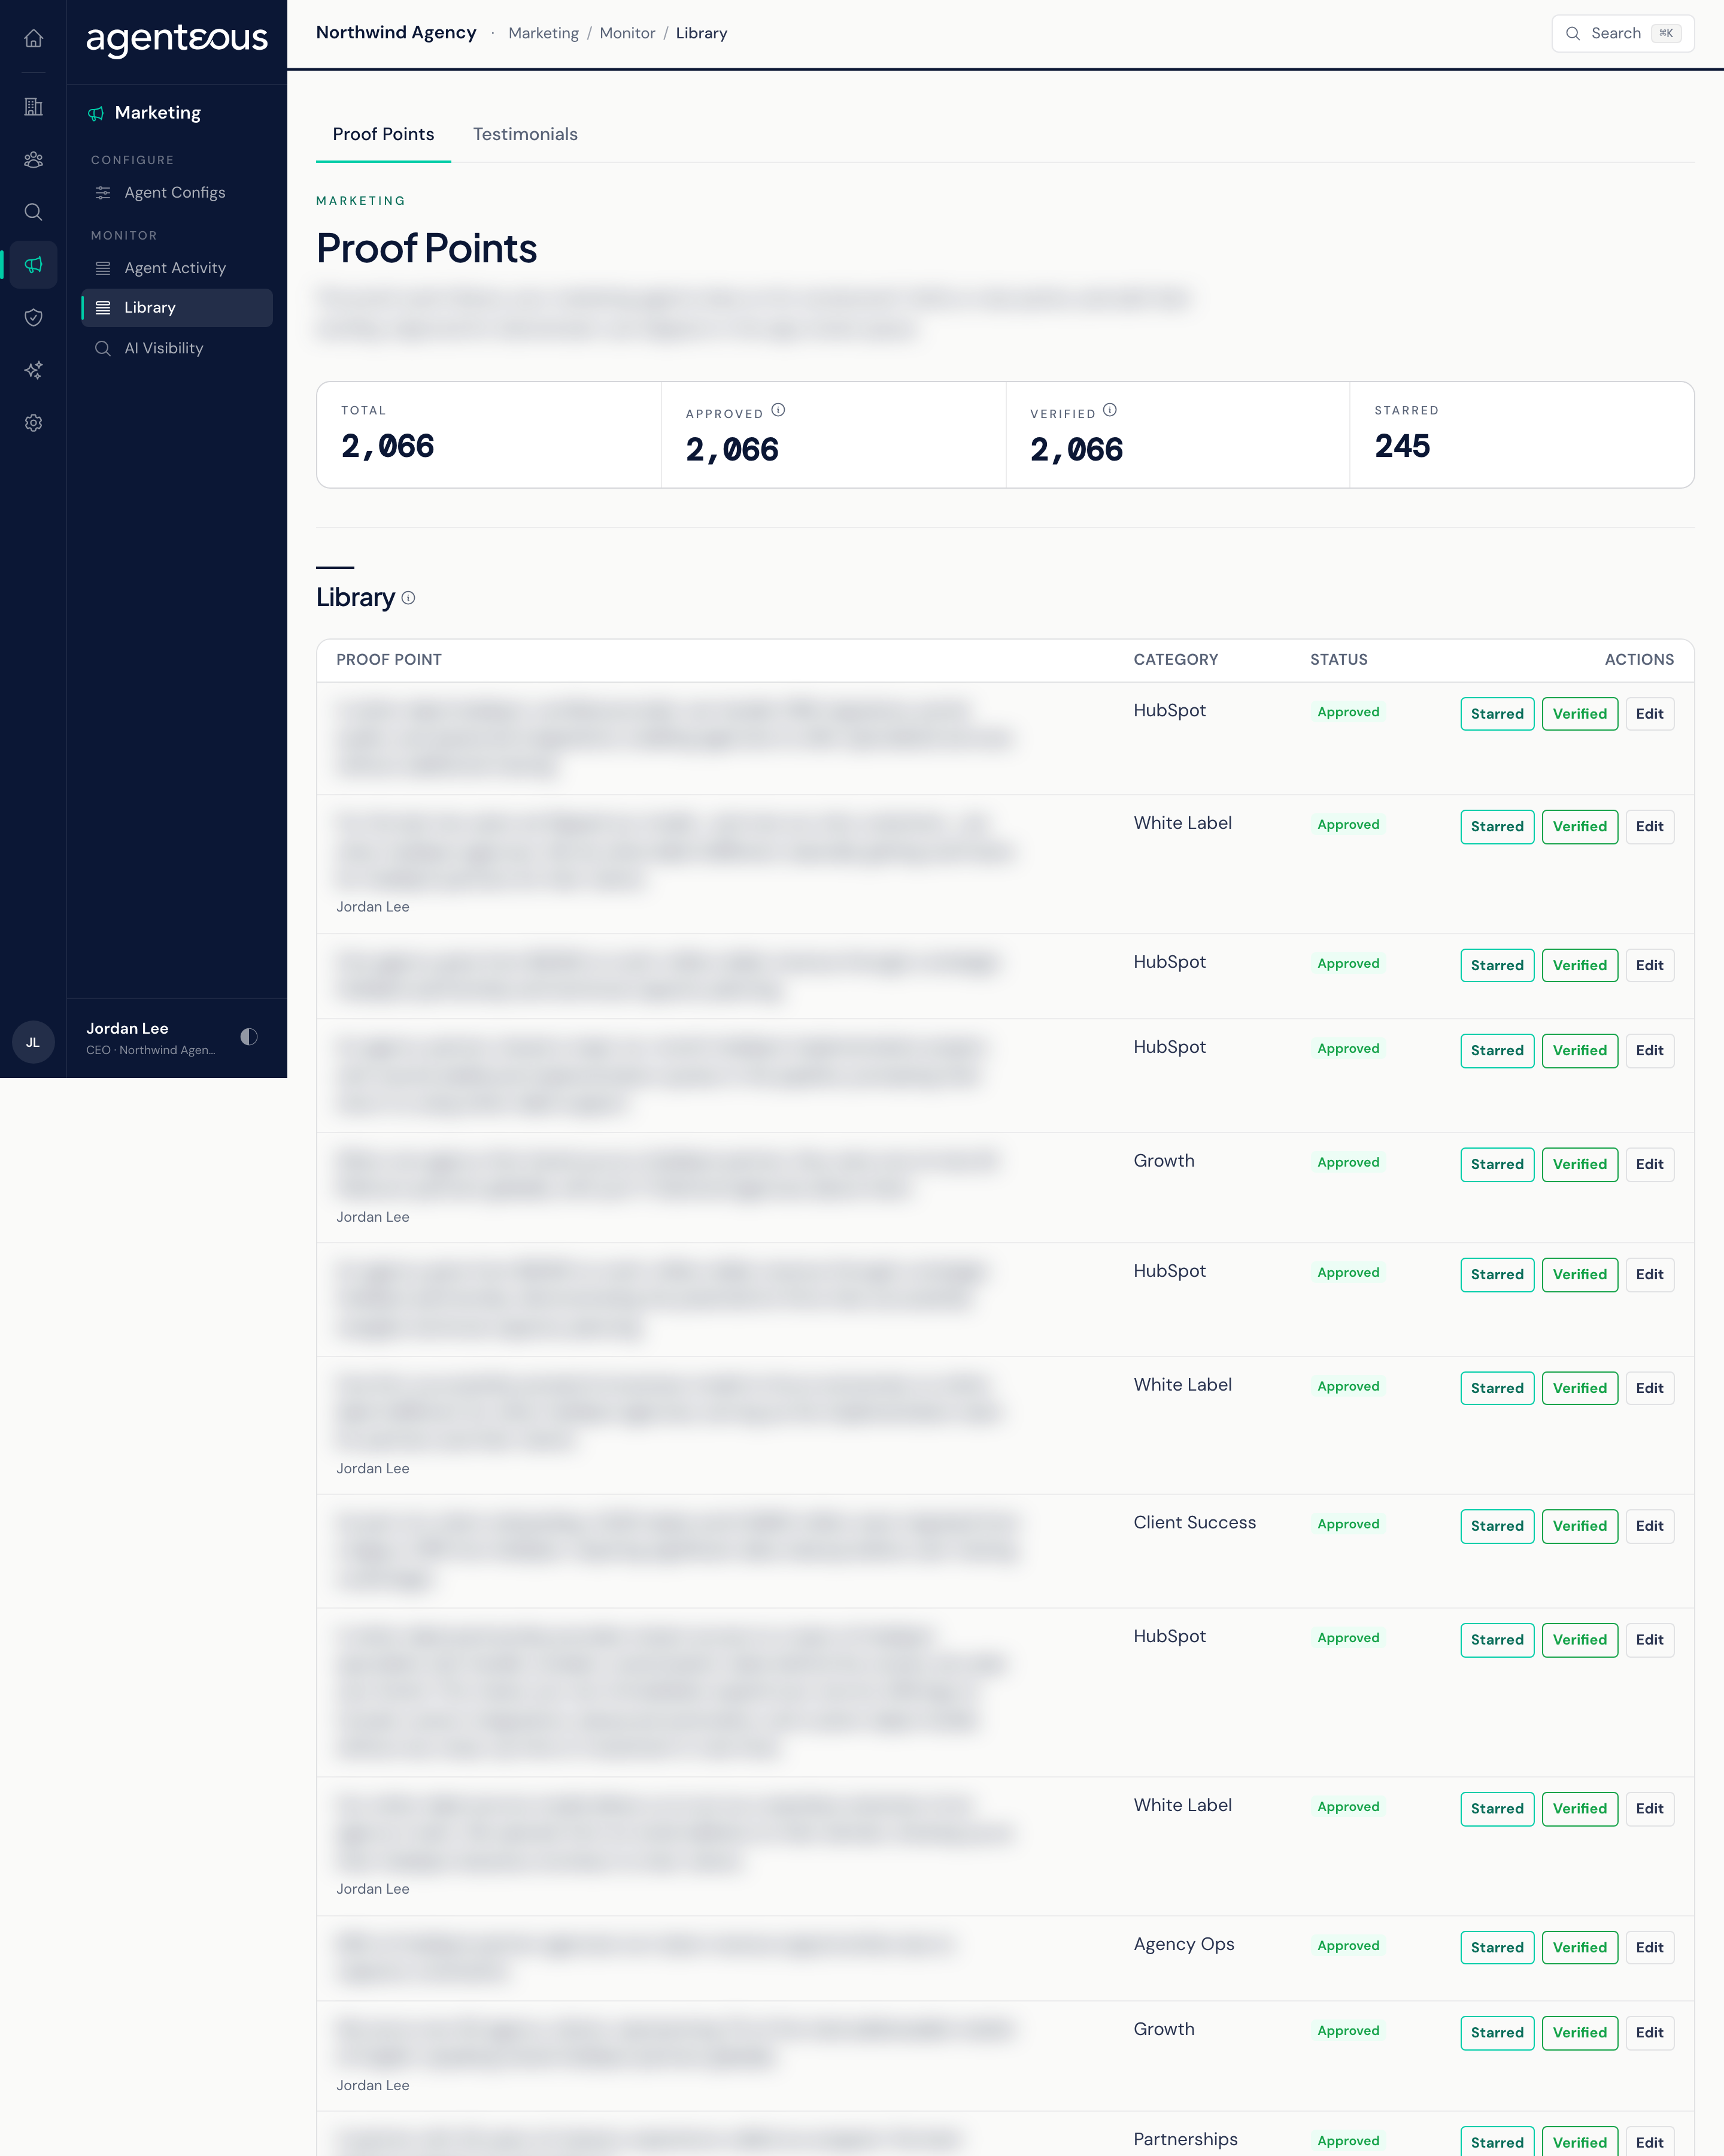Click the Jordan Lee user name

tap(128, 1028)
